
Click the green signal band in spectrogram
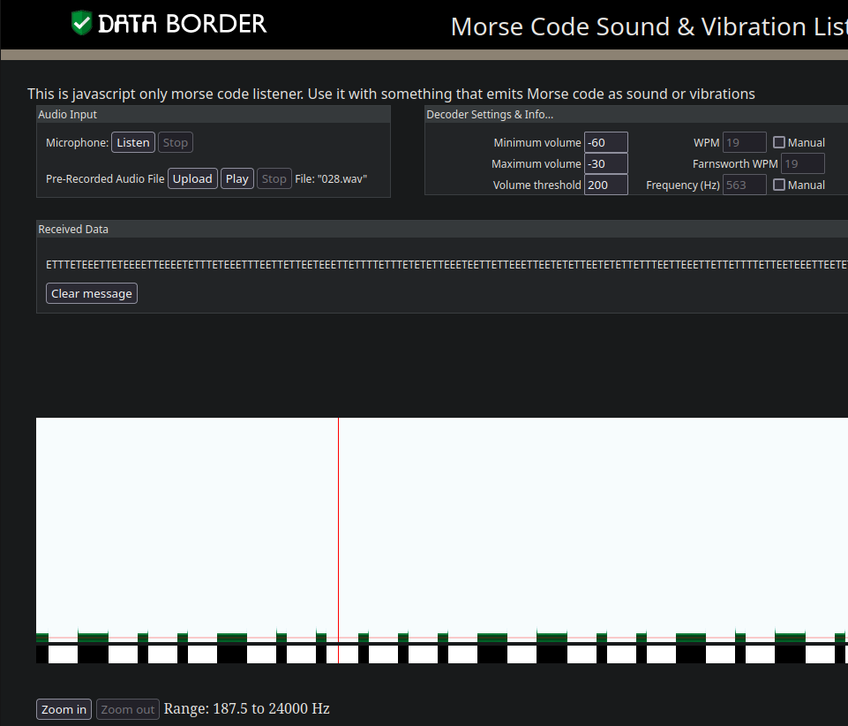pos(93,636)
